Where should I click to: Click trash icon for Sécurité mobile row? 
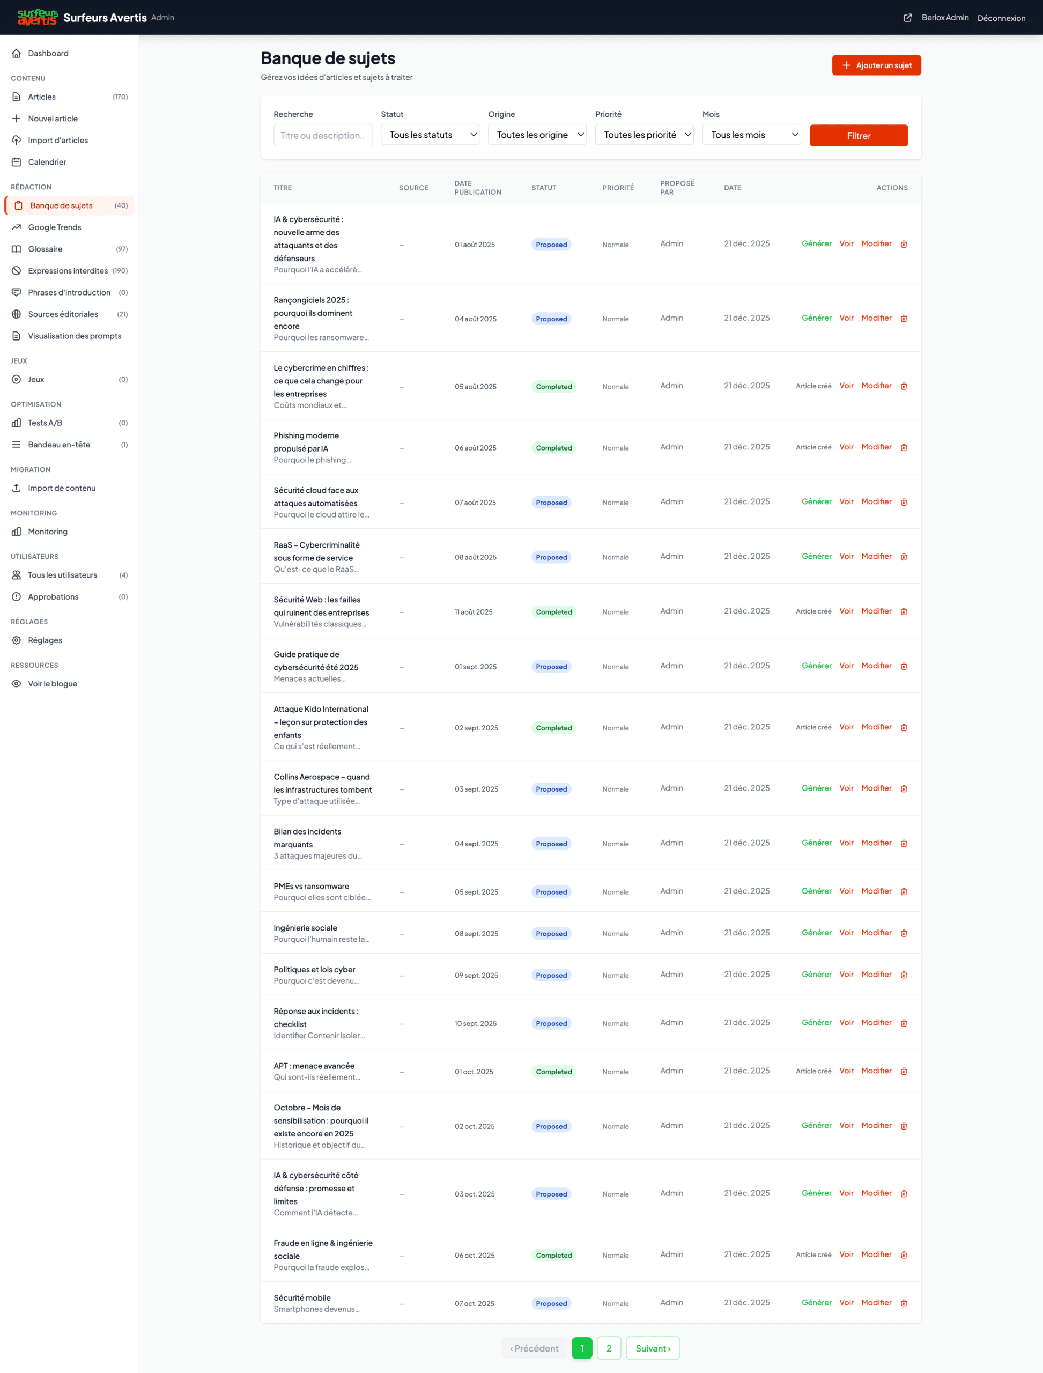[904, 1303]
